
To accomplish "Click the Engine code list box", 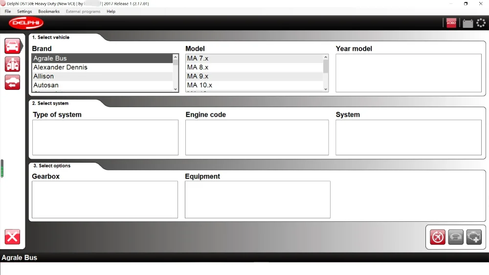I will 257,137.
